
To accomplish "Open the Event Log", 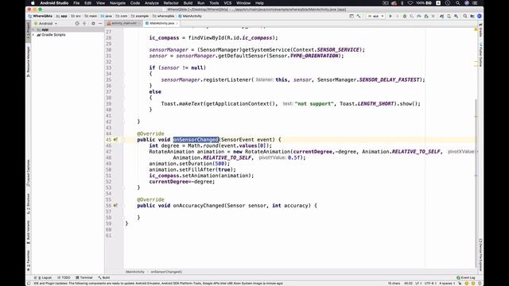I will pyautogui.click(x=466, y=277).
